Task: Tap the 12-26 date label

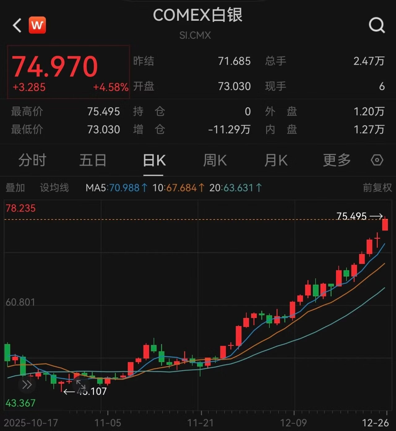Action: [375, 423]
